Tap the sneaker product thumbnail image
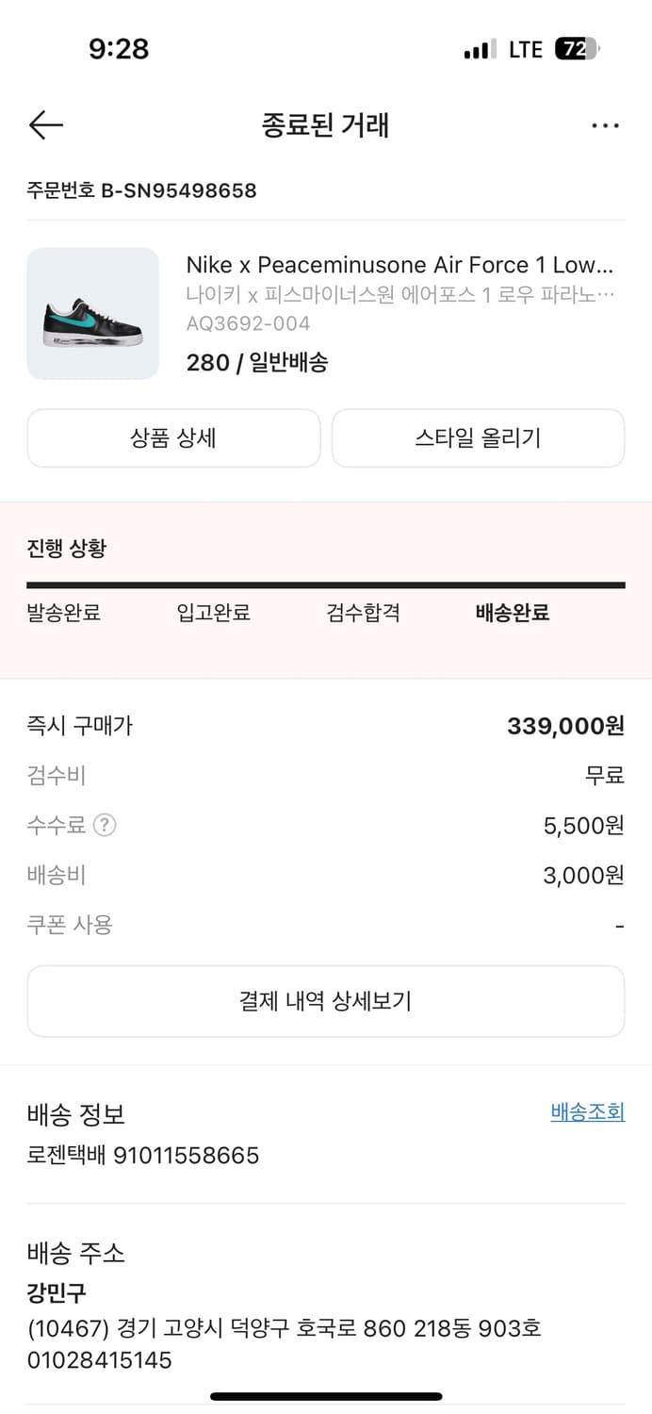This screenshot has height=1414, width=652. (93, 313)
